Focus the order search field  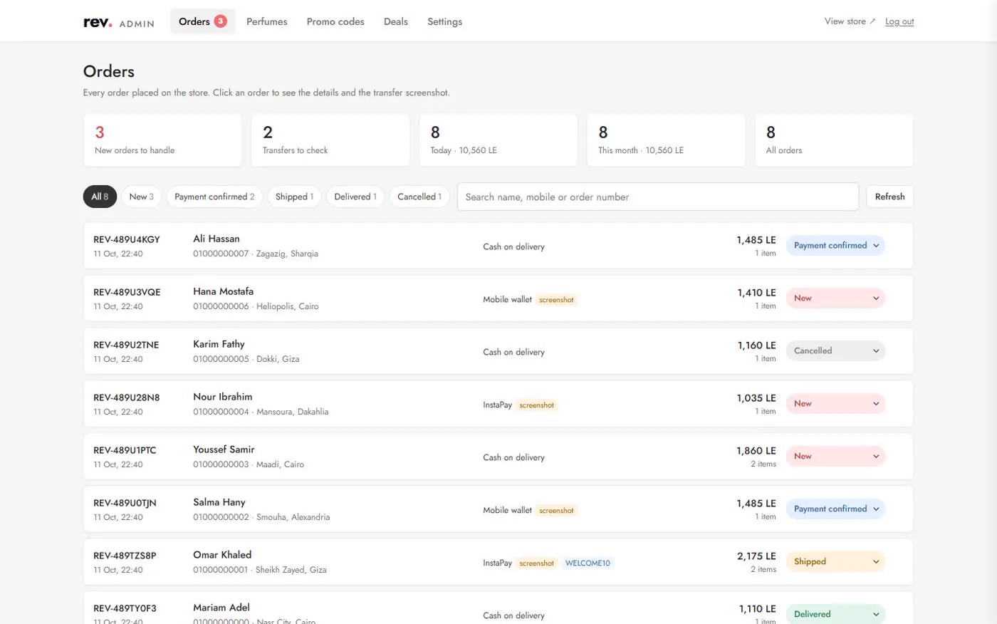point(658,197)
